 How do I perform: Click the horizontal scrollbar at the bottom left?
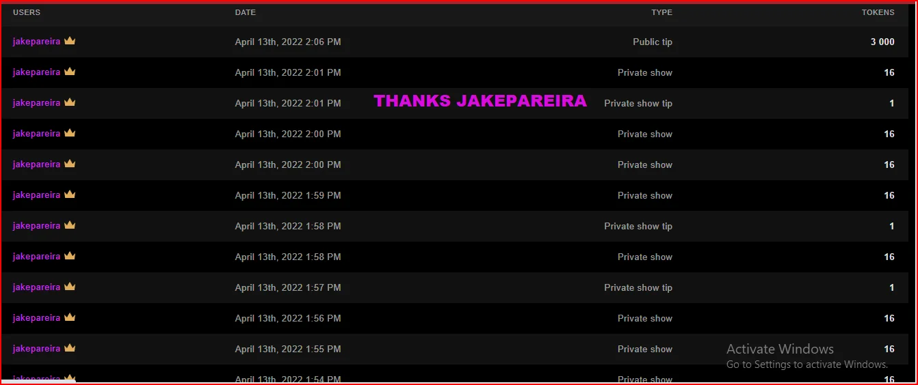click(39, 382)
